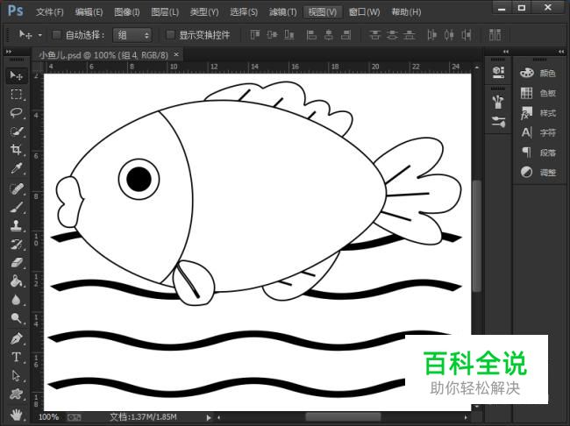This screenshot has width=570, height=426.
Task: Select the Eraser tool
Action: (x=16, y=262)
